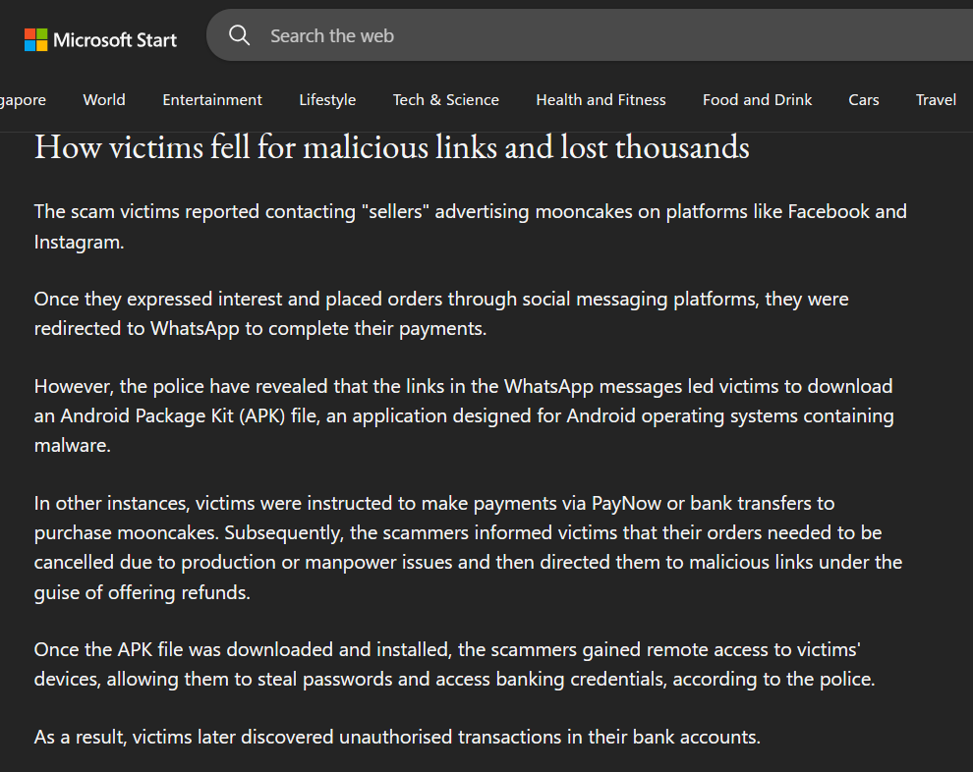Click the paragraph about scammers gaining remote access
973x772 pixels.
coord(454,664)
